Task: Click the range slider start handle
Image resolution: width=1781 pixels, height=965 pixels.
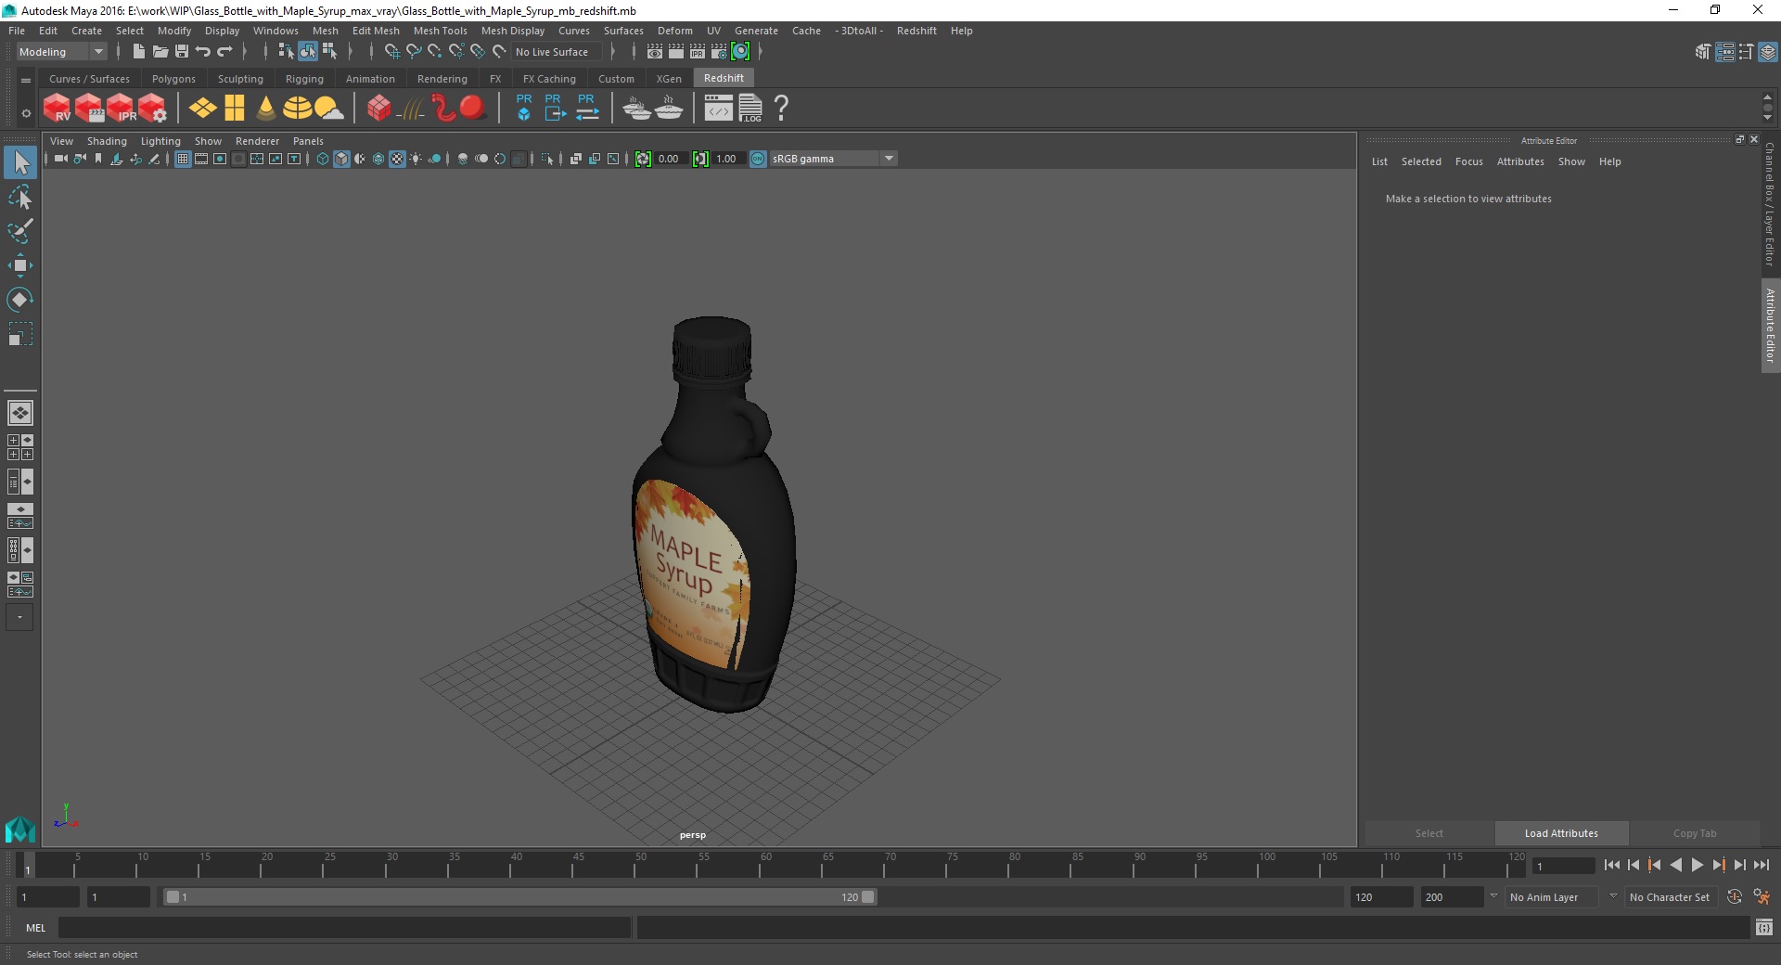Action: [173, 897]
